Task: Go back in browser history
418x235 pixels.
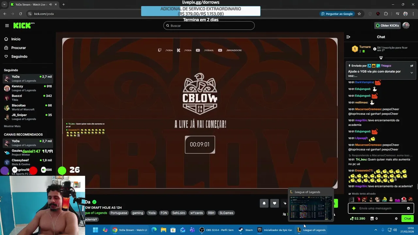Action: [x=5, y=14]
